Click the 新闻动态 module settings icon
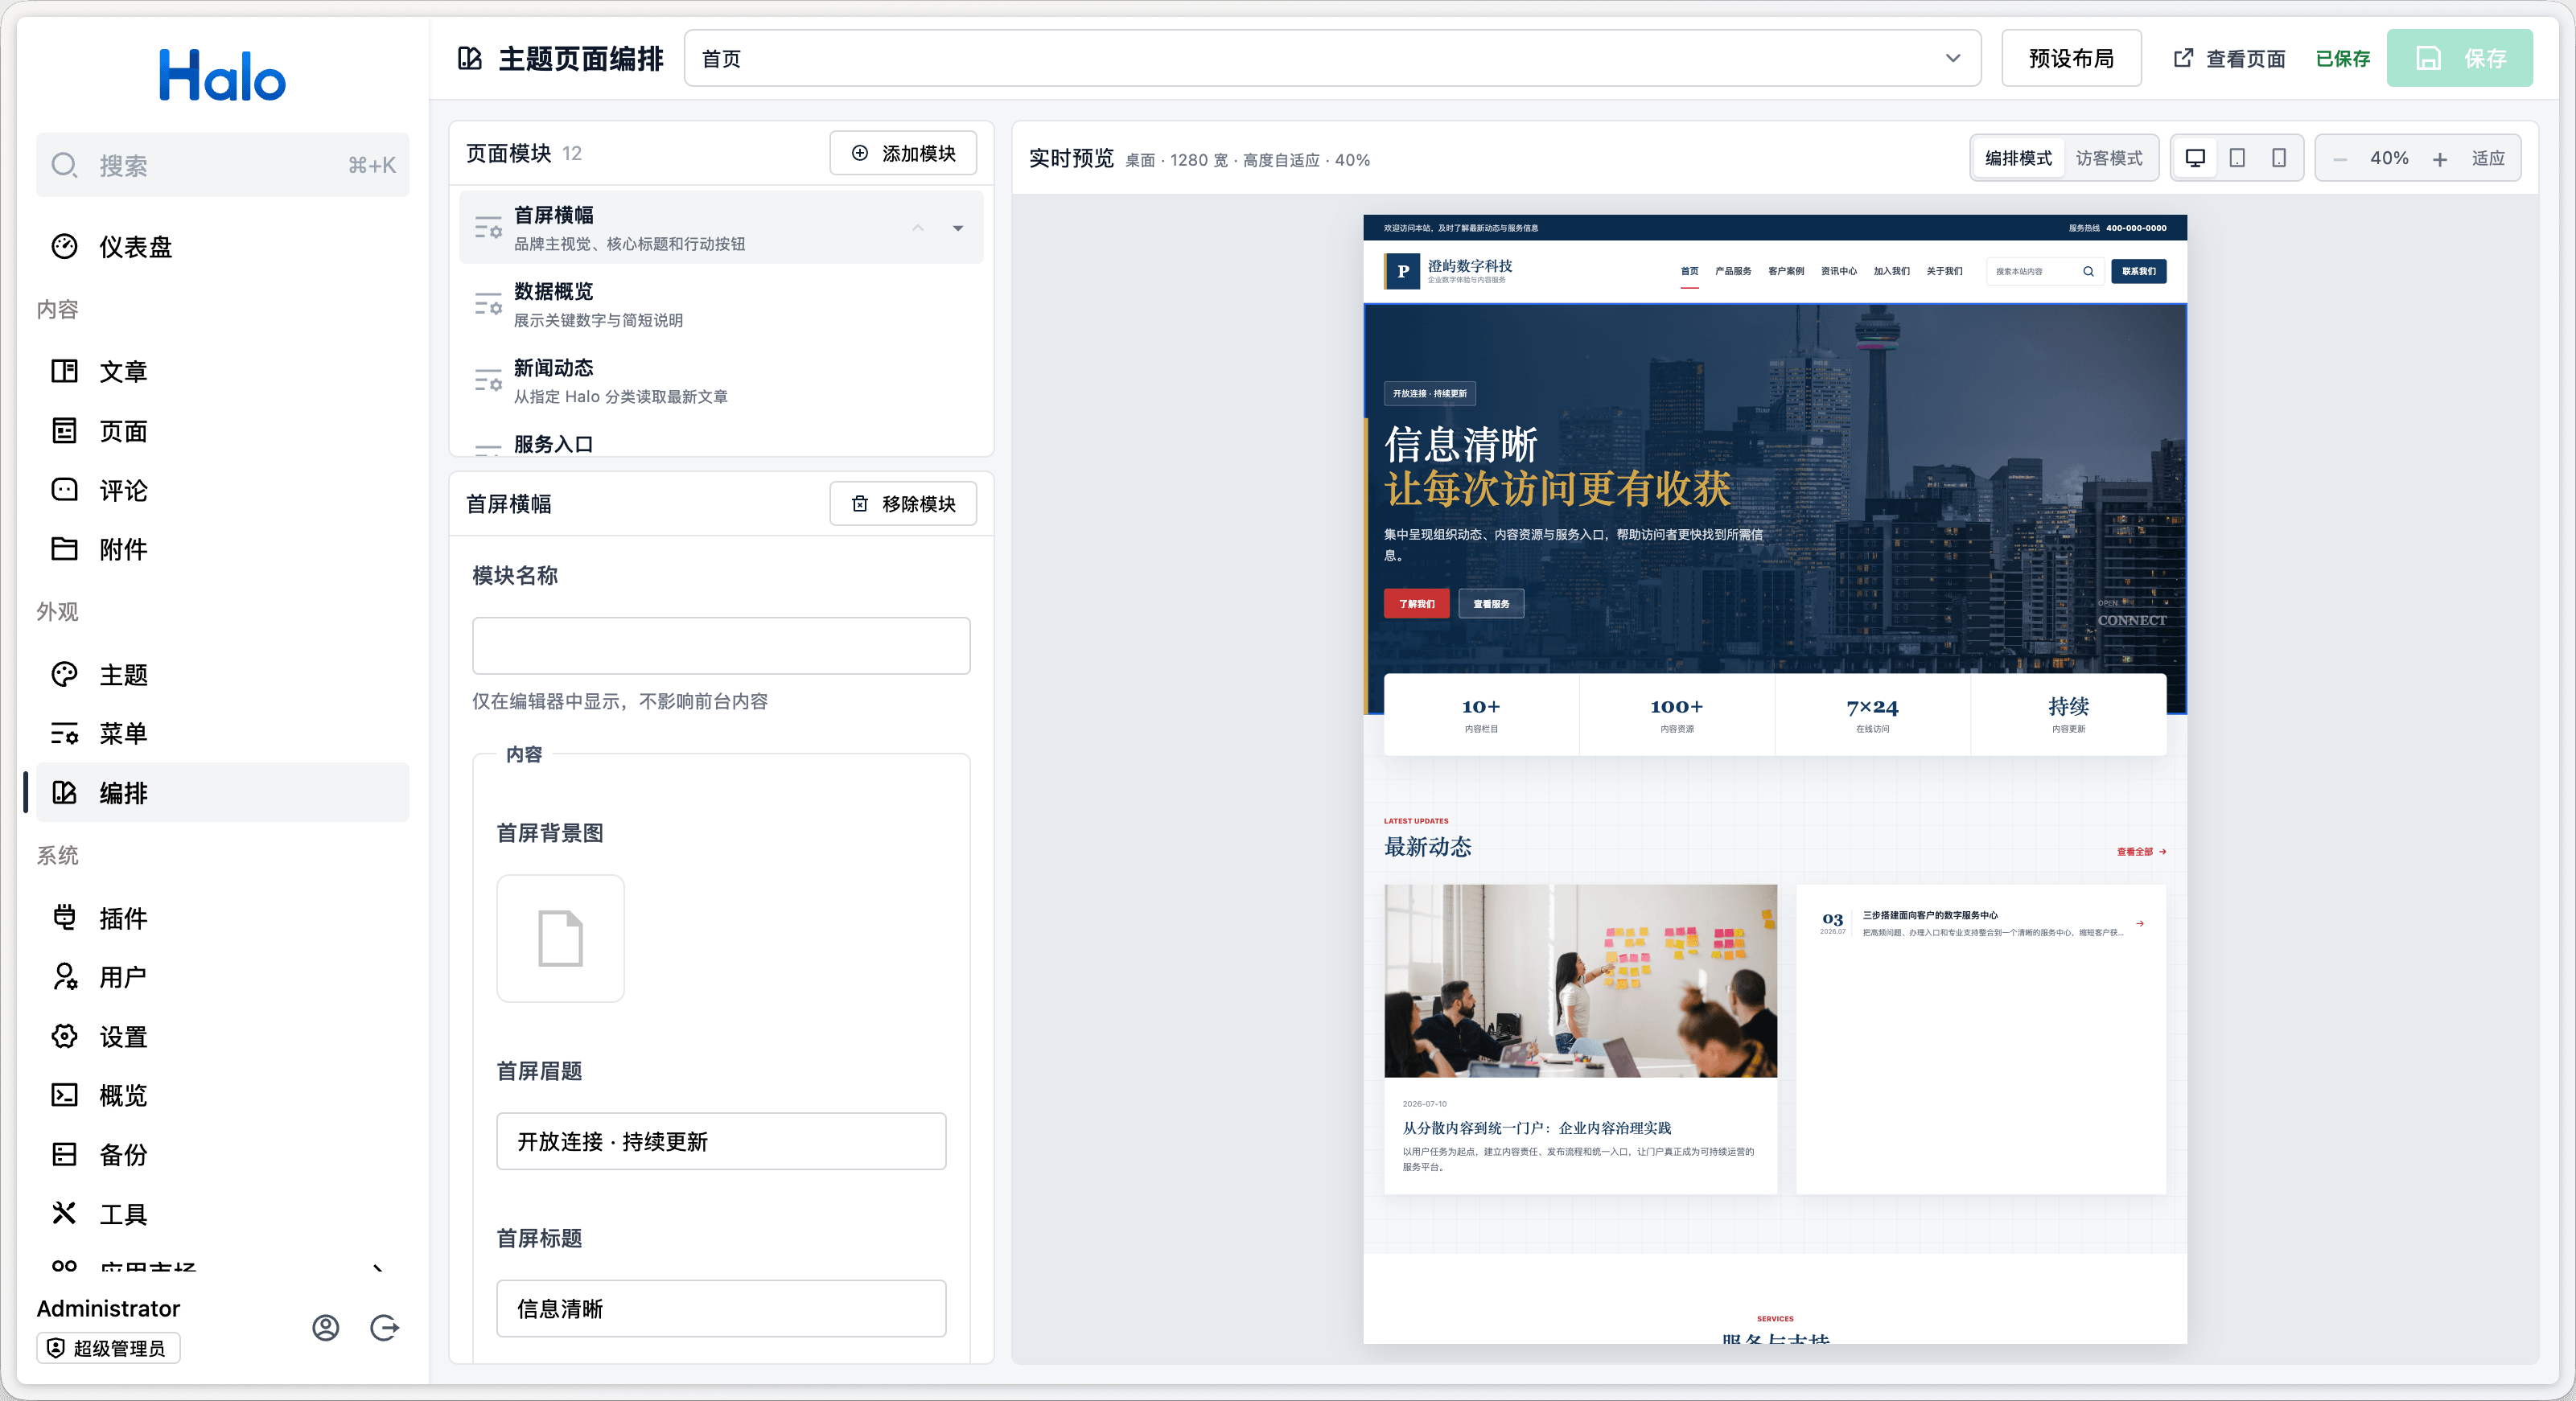This screenshot has height=1401, width=2576. tap(488, 381)
